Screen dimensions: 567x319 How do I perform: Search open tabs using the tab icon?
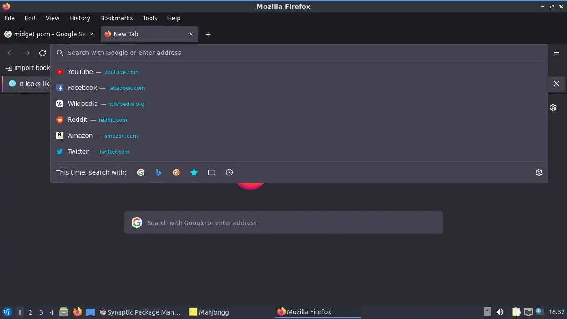(x=212, y=172)
